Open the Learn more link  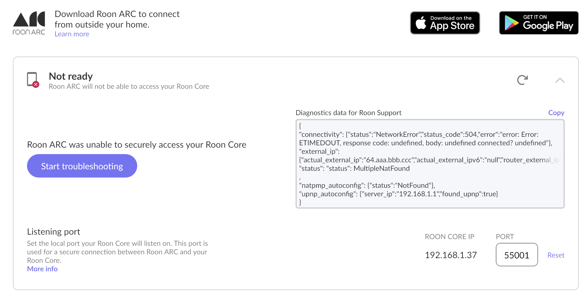[72, 34]
